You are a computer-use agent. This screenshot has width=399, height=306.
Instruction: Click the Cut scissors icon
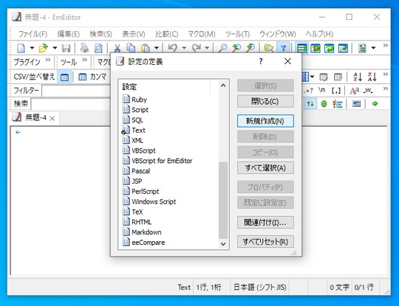(x=117, y=48)
